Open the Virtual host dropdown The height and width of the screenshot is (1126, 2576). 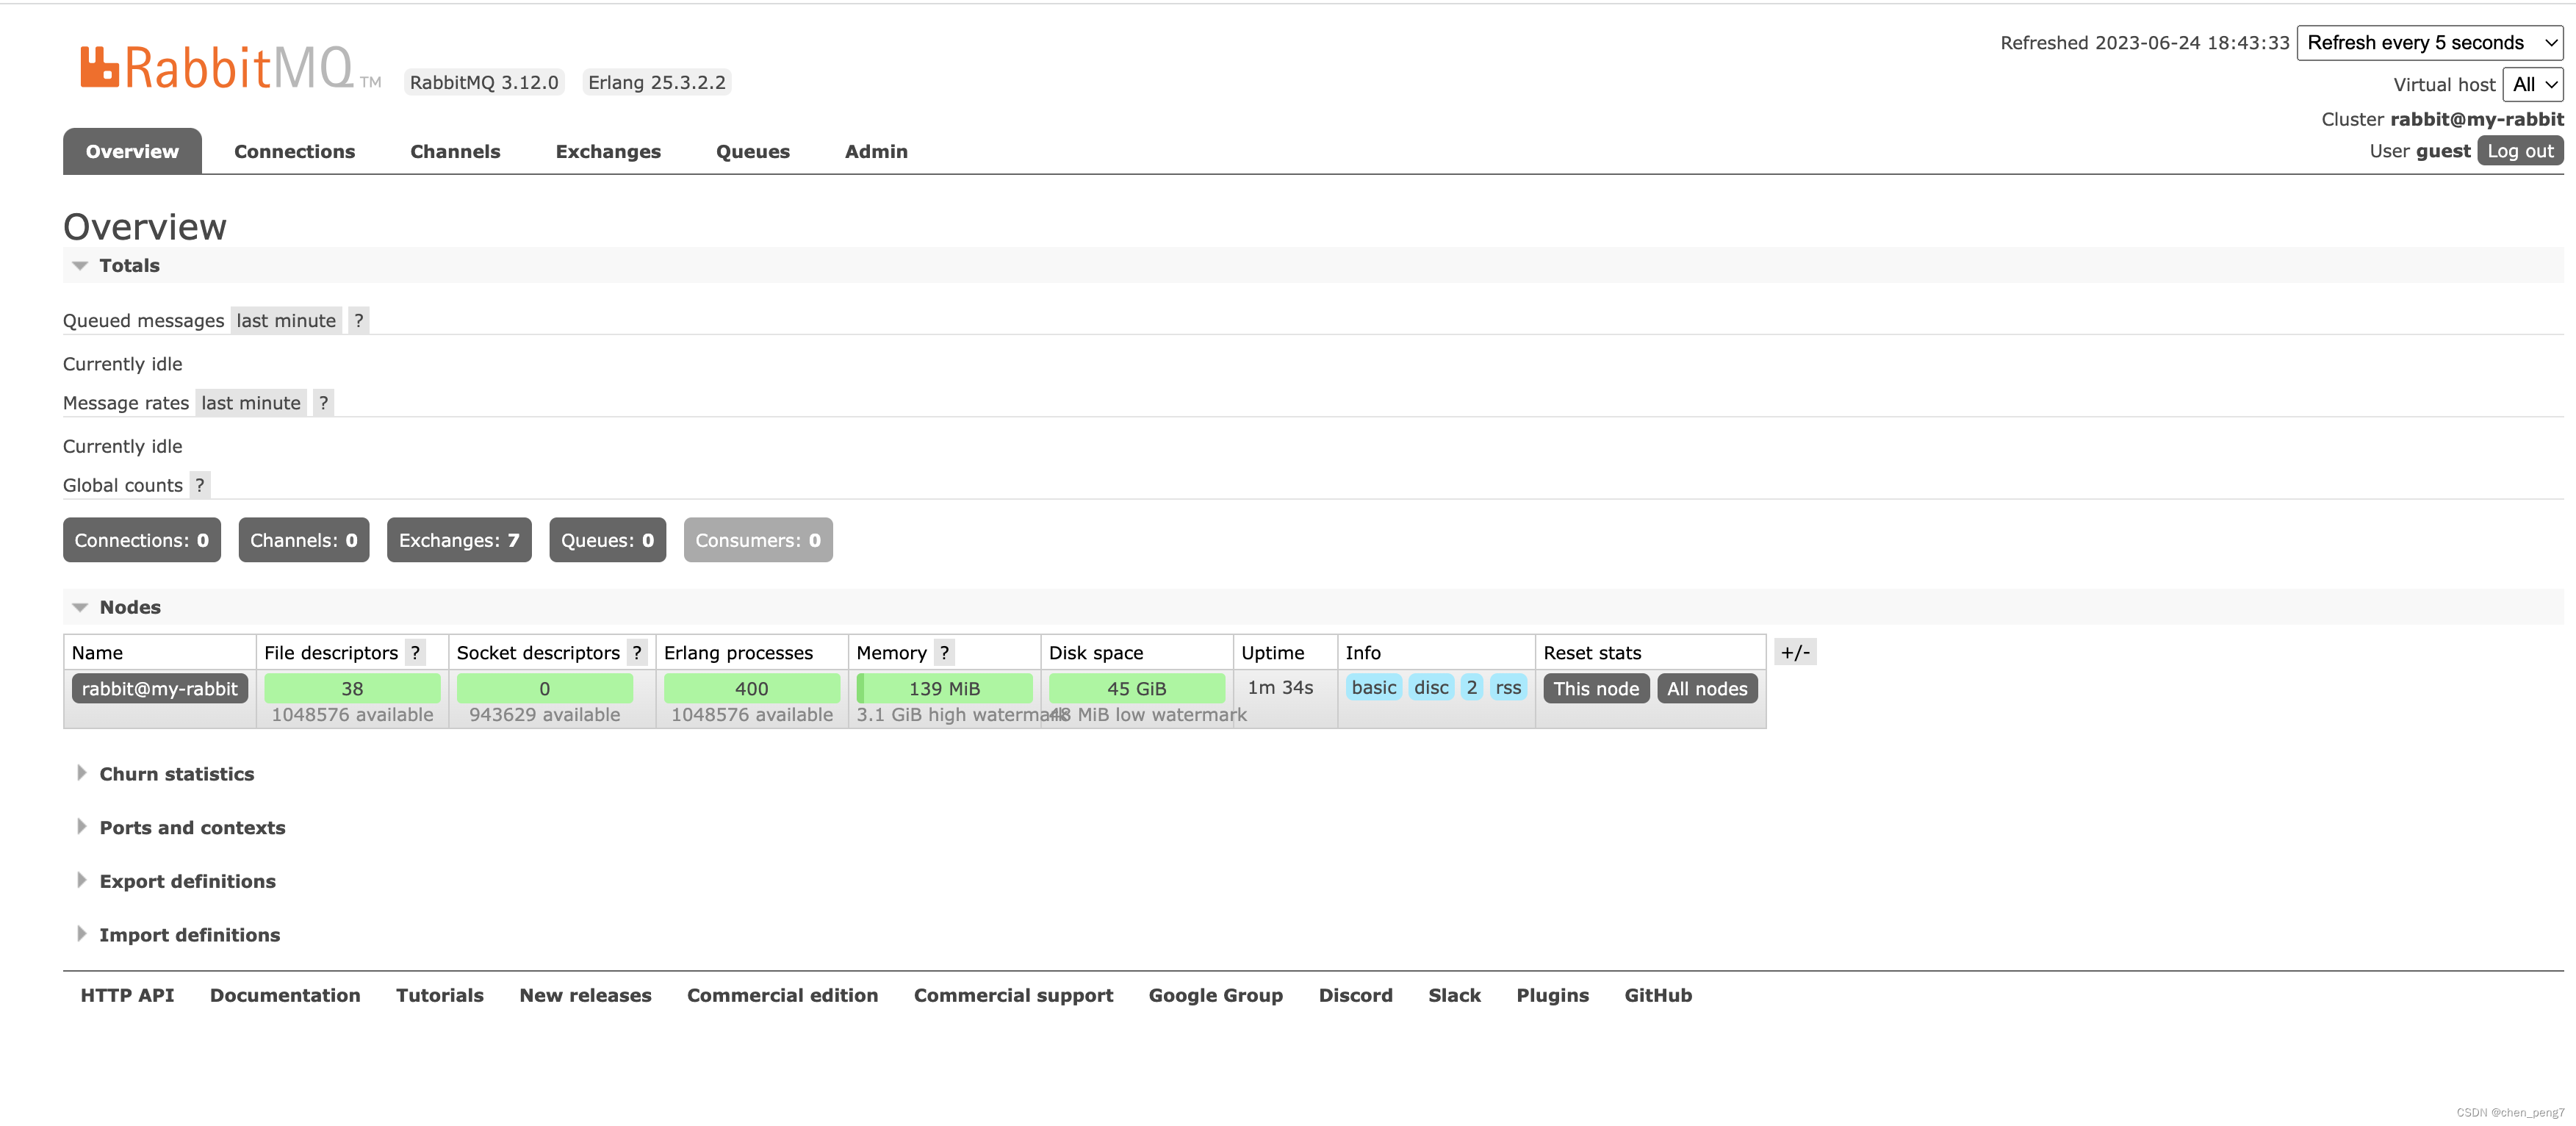tap(2533, 85)
